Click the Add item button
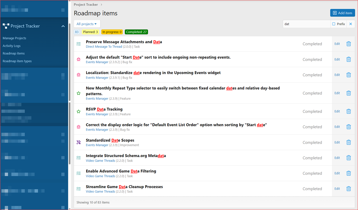Image resolution: width=358 pixels, height=210 pixels. click(342, 13)
